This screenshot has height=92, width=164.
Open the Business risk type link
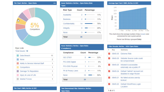click(x=67, y=19)
